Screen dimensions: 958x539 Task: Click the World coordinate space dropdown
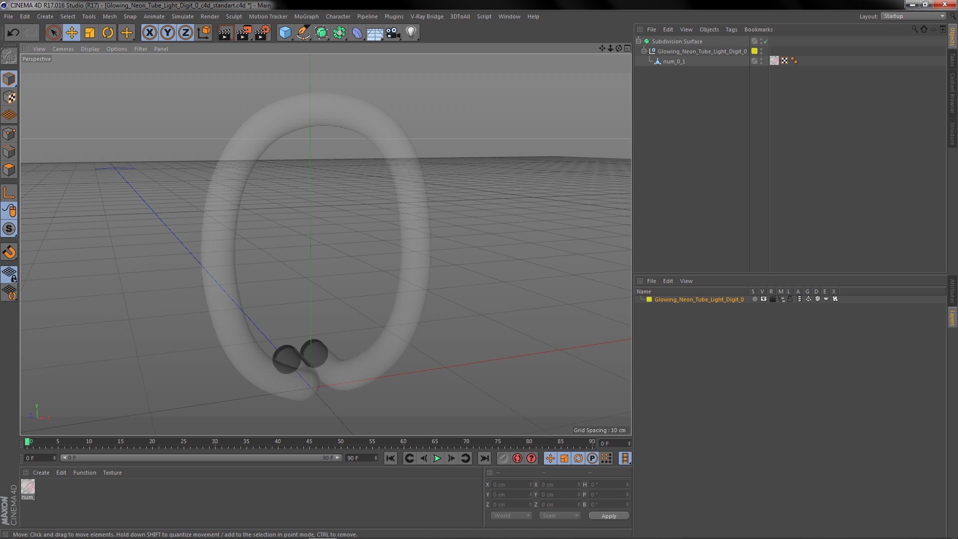tap(512, 516)
